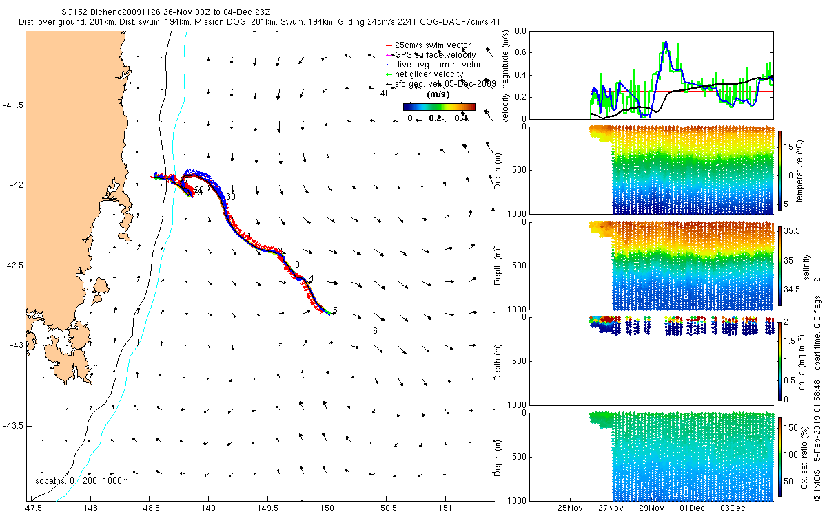Click the 149 longitude tick on map
Image resolution: width=827 pixels, height=516 pixels.
(208, 509)
